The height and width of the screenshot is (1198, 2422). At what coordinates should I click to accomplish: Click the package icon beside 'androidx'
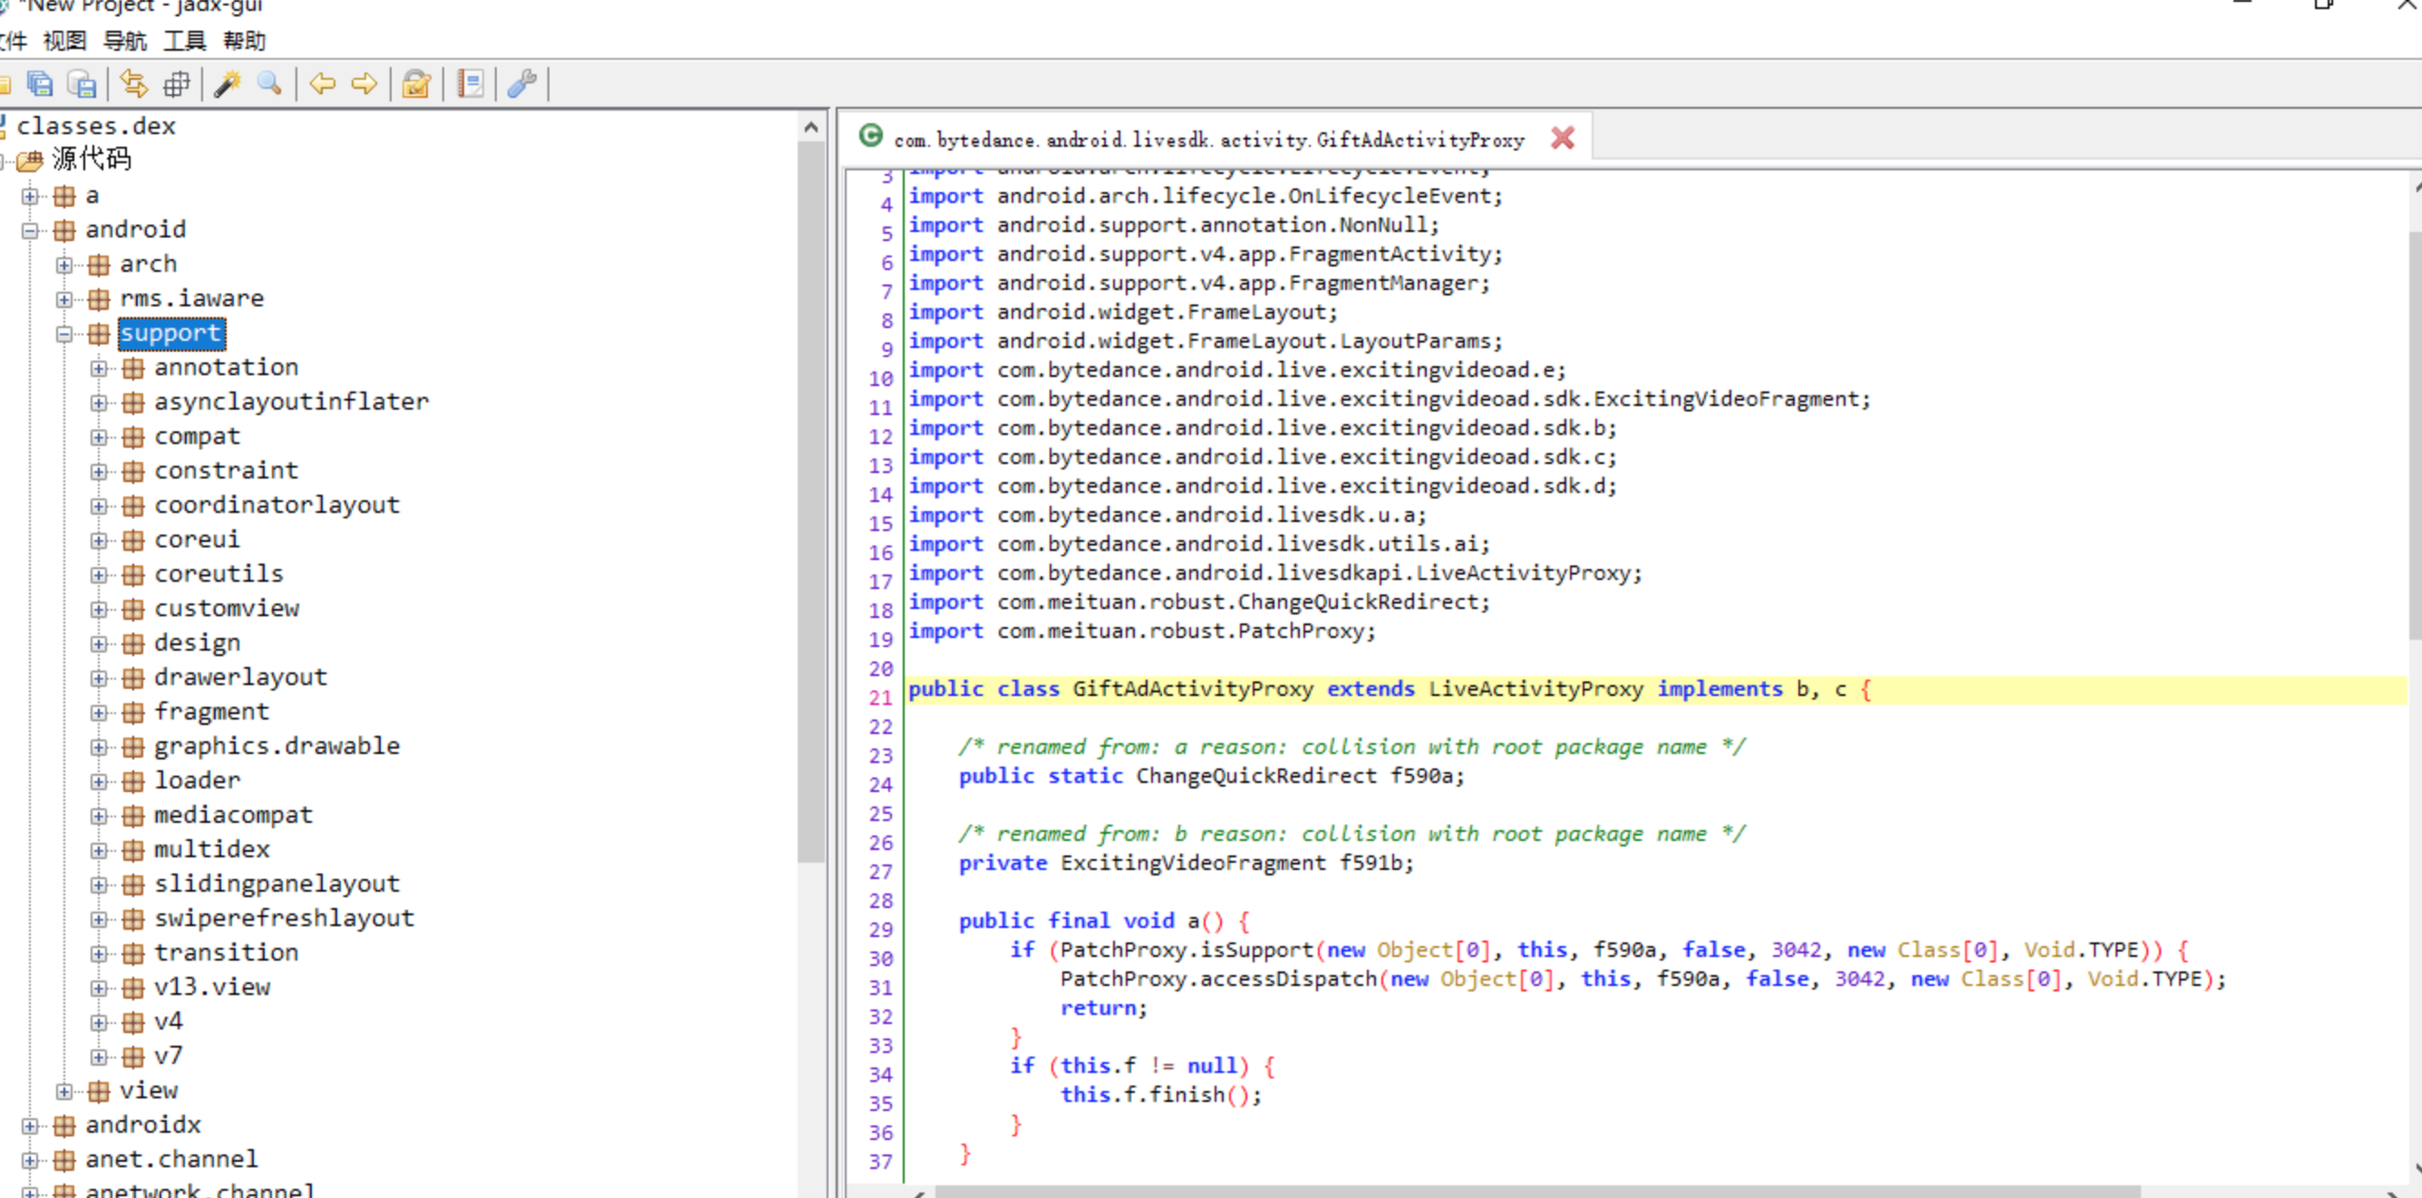pos(64,1126)
